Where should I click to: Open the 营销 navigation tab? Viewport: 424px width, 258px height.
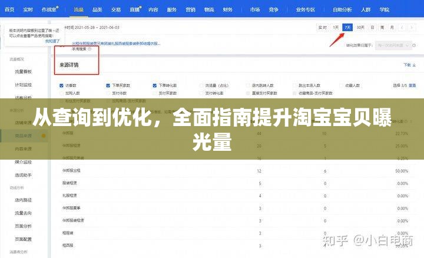pyautogui.click(x=190, y=9)
